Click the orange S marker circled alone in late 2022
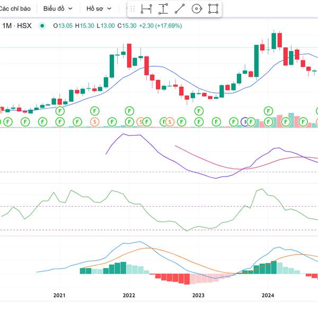The height and width of the screenshot is (318, 318). [170, 122]
